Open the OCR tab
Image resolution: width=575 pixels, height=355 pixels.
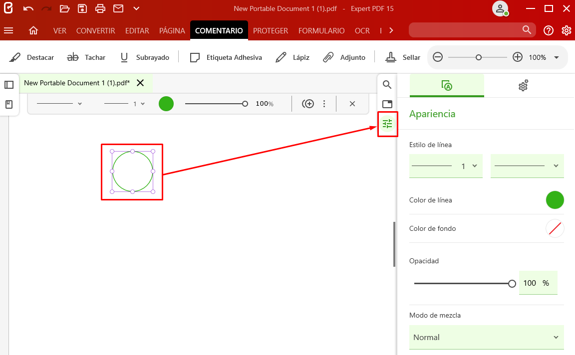tap(362, 31)
